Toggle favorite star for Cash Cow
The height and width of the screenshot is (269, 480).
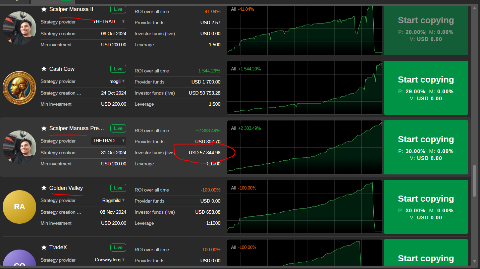click(x=44, y=69)
